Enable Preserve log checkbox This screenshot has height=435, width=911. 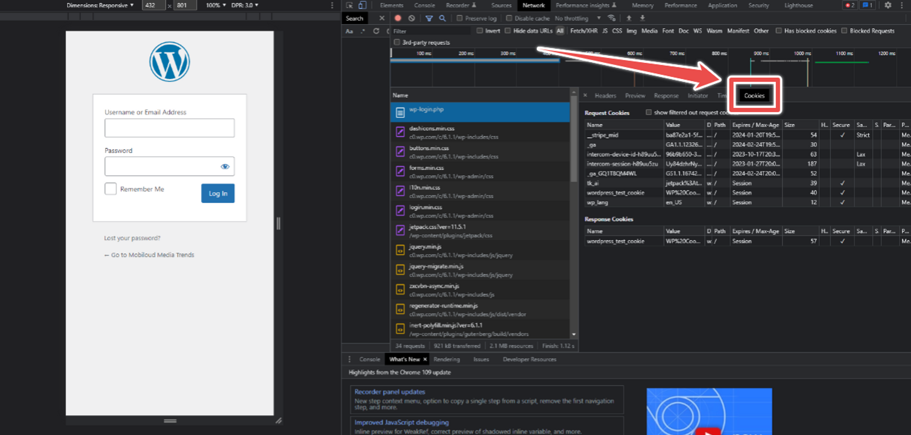[x=460, y=18]
